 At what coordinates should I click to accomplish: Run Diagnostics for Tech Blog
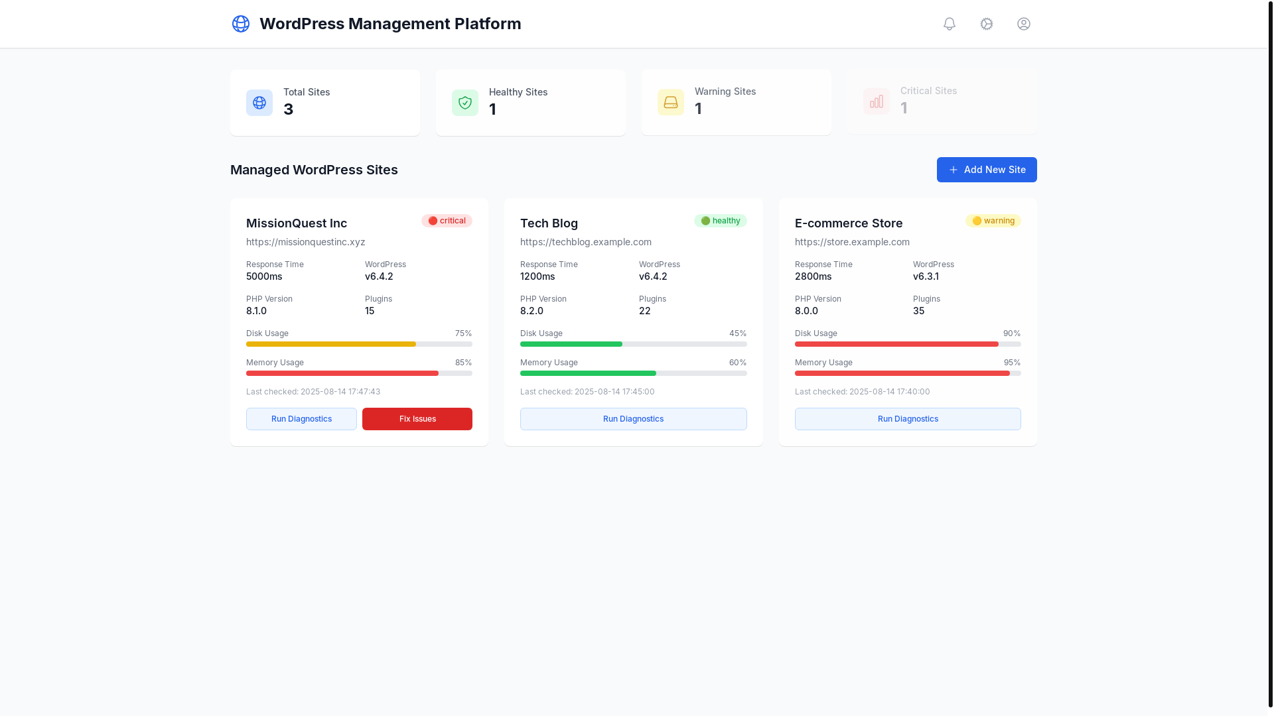[x=634, y=419]
